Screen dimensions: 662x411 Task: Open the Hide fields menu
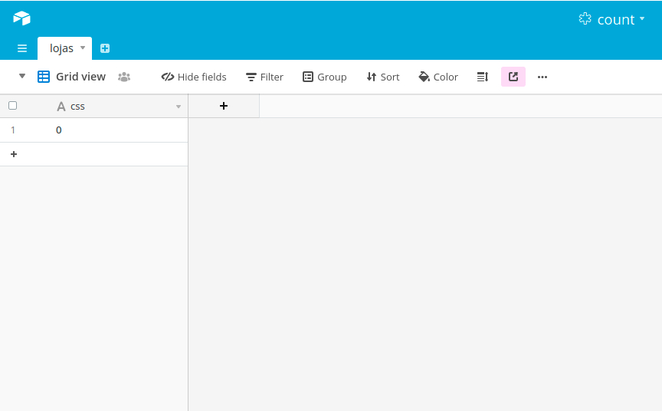point(194,77)
